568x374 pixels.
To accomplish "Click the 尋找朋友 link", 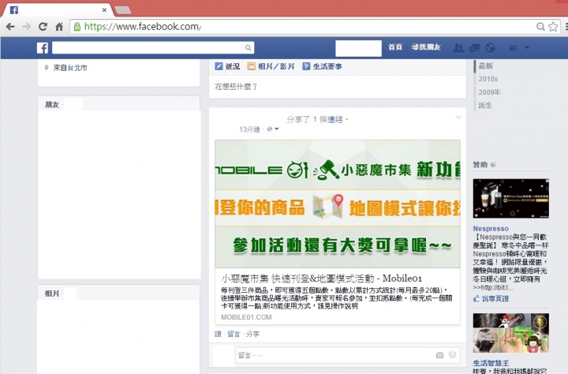I will click(426, 47).
